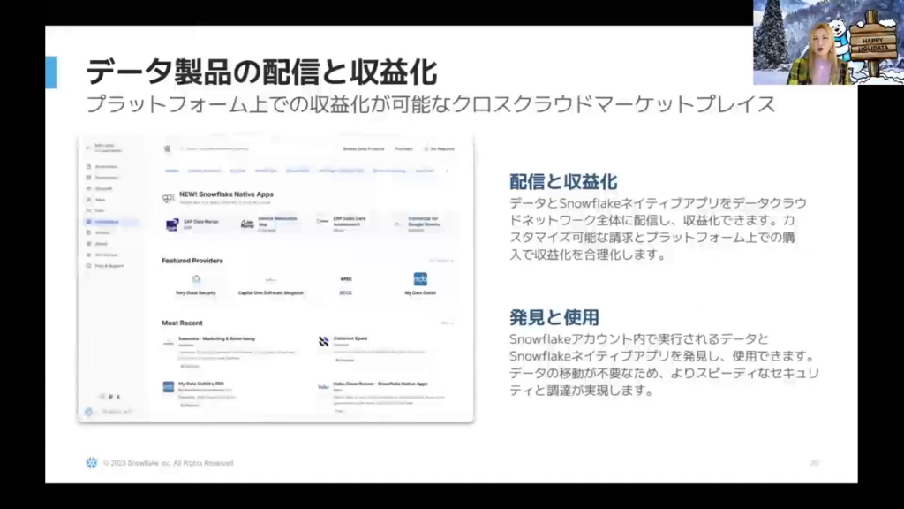This screenshot has height=509, width=904.
Task: Click the marketplace store icon beside search
Action: (167, 149)
